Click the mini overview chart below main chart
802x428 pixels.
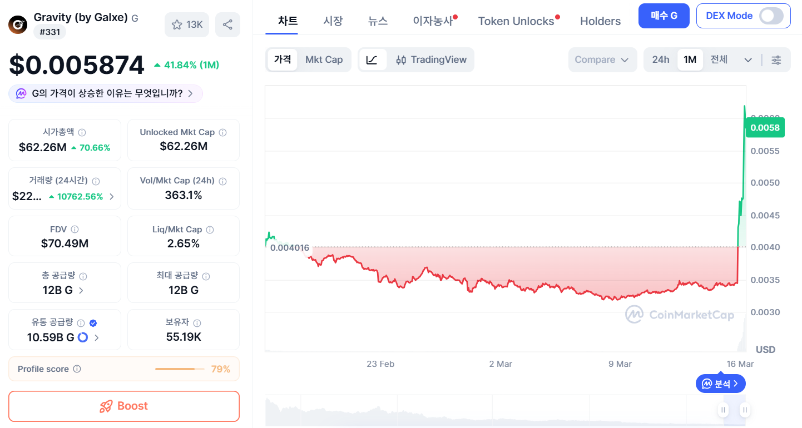pyautogui.click(x=506, y=410)
